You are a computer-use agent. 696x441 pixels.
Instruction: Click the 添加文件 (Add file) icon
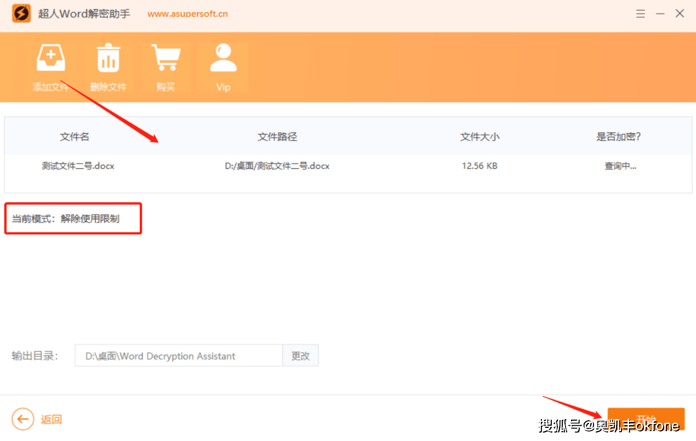point(50,59)
